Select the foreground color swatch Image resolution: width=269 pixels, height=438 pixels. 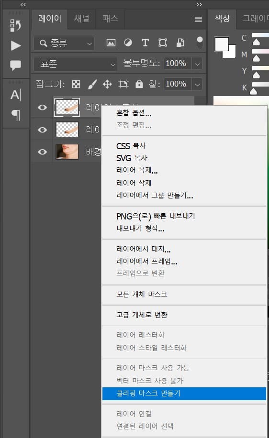click(x=222, y=44)
